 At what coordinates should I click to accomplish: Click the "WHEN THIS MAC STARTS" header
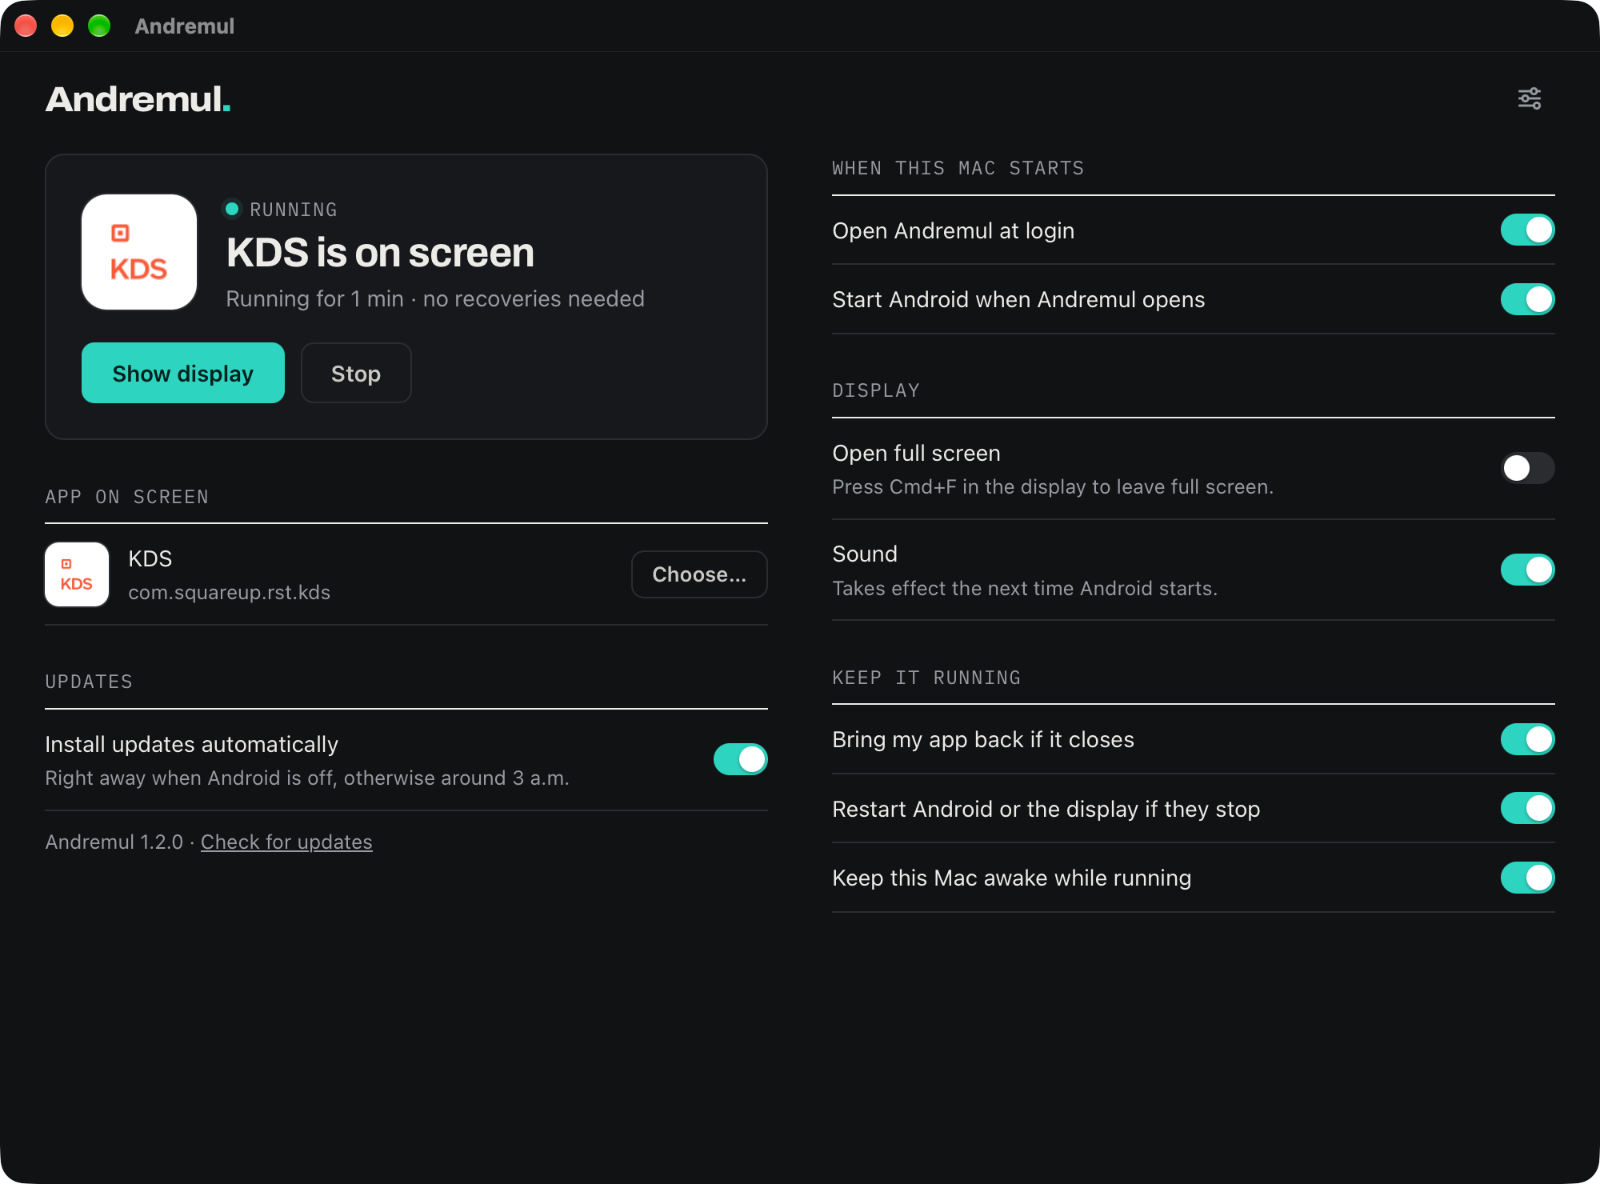(958, 168)
